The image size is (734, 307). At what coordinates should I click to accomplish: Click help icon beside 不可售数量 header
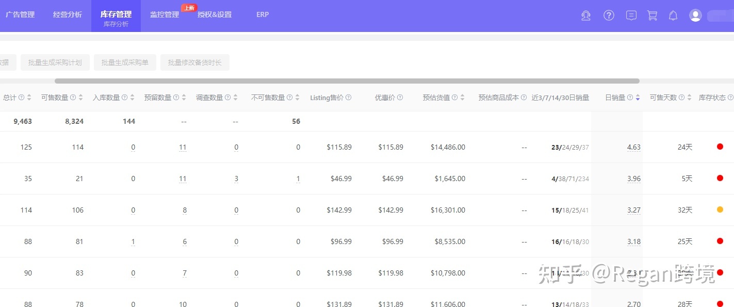[289, 98]
